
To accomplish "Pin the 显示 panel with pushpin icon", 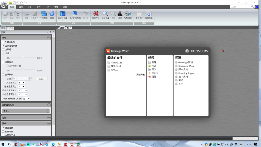I will (51, 32).
